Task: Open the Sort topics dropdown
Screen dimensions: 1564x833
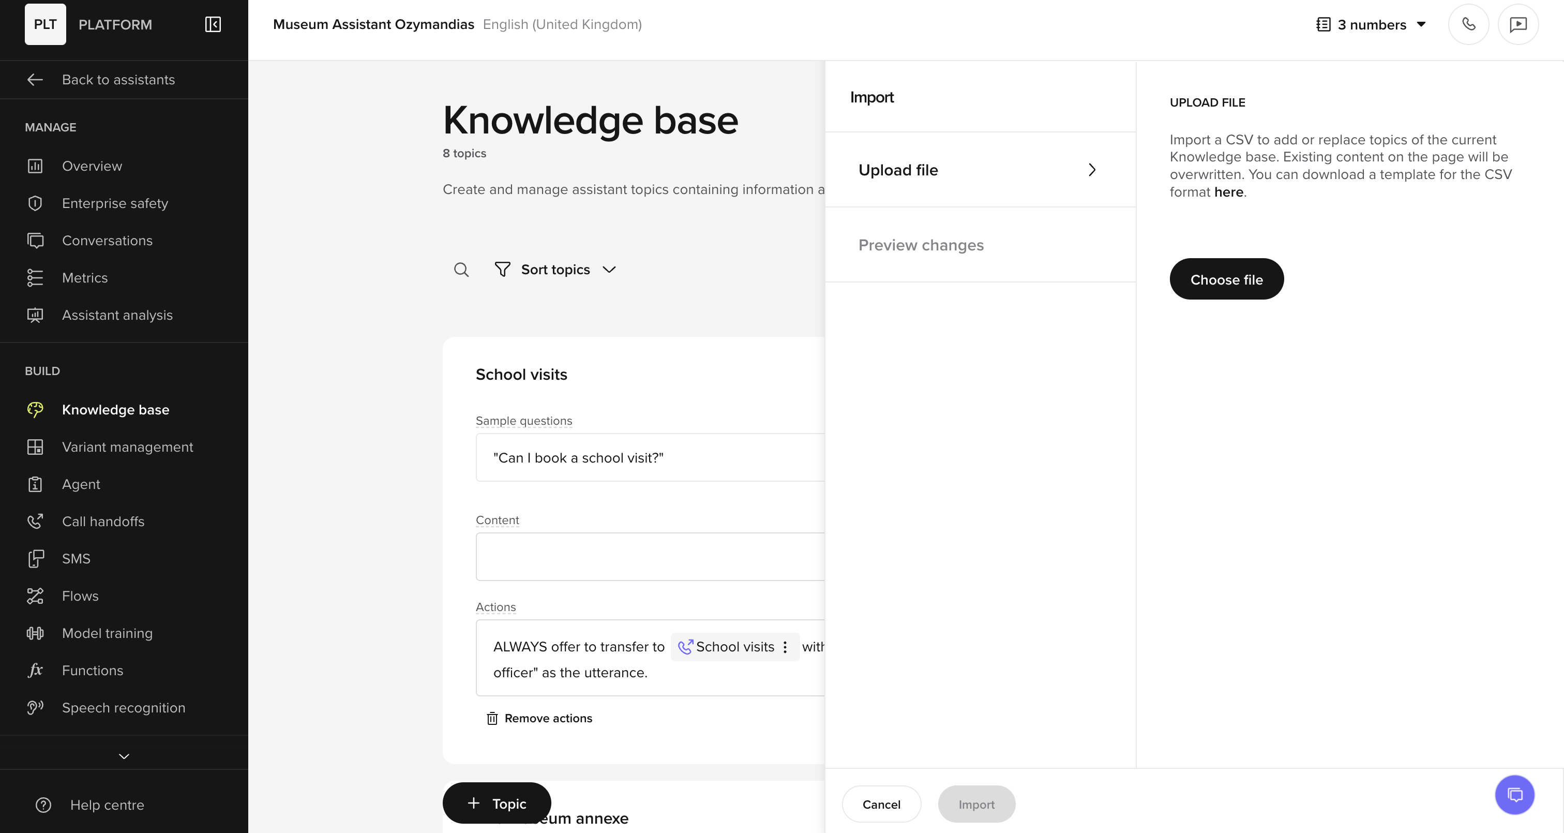Action: [x=555, y=269]
